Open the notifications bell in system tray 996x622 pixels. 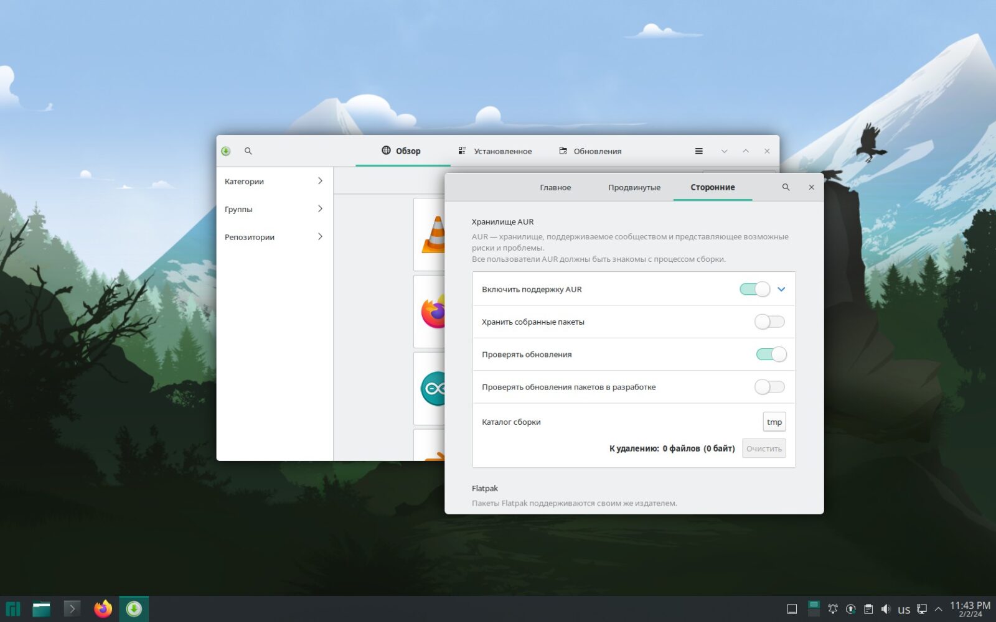832,609
